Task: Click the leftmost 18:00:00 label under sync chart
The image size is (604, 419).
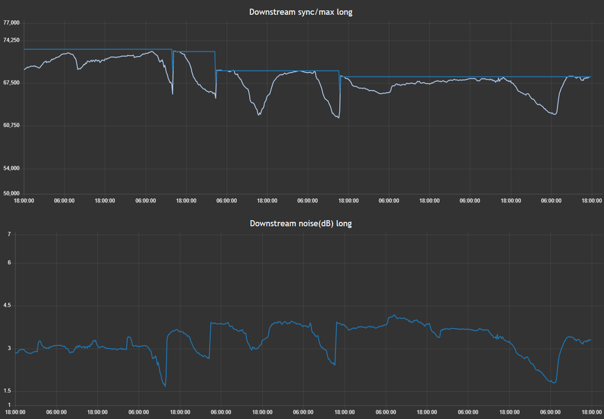Action: pyautogui.click(x=24, y=201)
